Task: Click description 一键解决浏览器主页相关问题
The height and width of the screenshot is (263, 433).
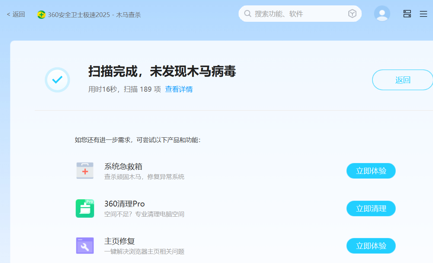Action: click(x=144, y=251)
